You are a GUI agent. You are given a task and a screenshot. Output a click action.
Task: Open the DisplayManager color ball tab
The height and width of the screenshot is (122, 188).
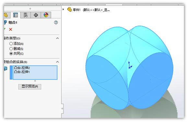tap(46, 15)
